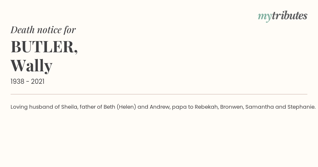Viewport: 318px width, 167px height.
Task: Click the dash between 1938 and 2021
Action: [x=28, y=82]
